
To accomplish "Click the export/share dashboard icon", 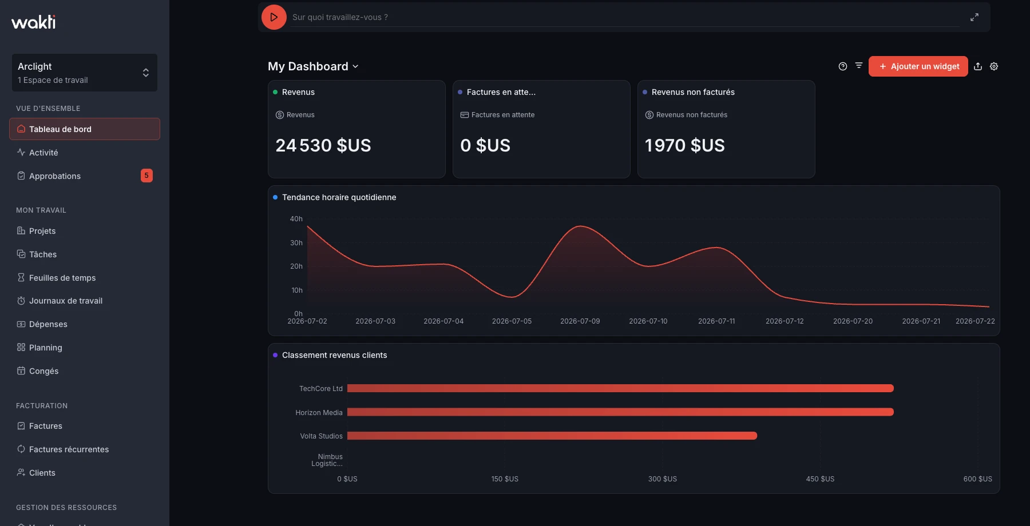I will 978,66.
